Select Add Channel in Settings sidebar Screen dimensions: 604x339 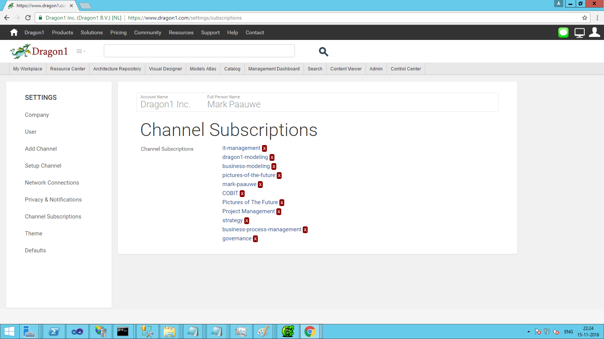(x=41, y=149)
